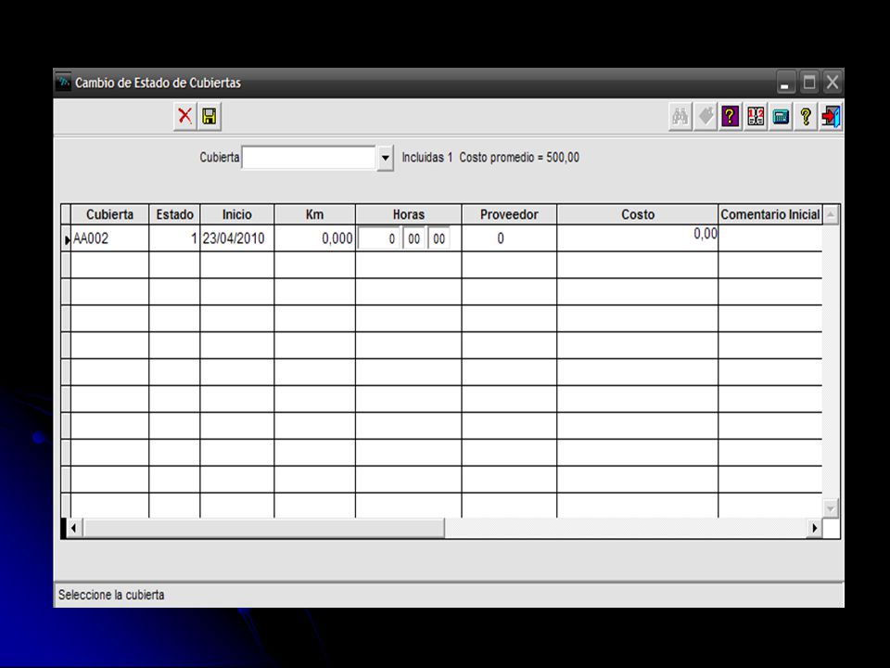Screen dimensions: 890x668
Task: Click the horizontal scrollbar thumb
Action: point(263,528)
